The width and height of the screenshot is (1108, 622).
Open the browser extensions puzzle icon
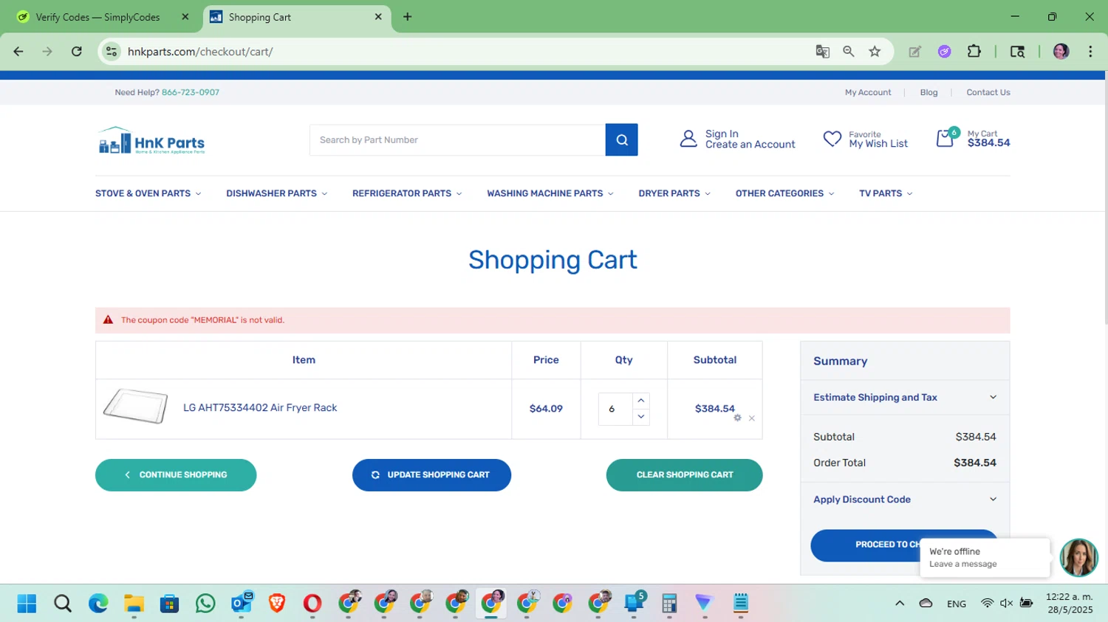tap(974, 52)
